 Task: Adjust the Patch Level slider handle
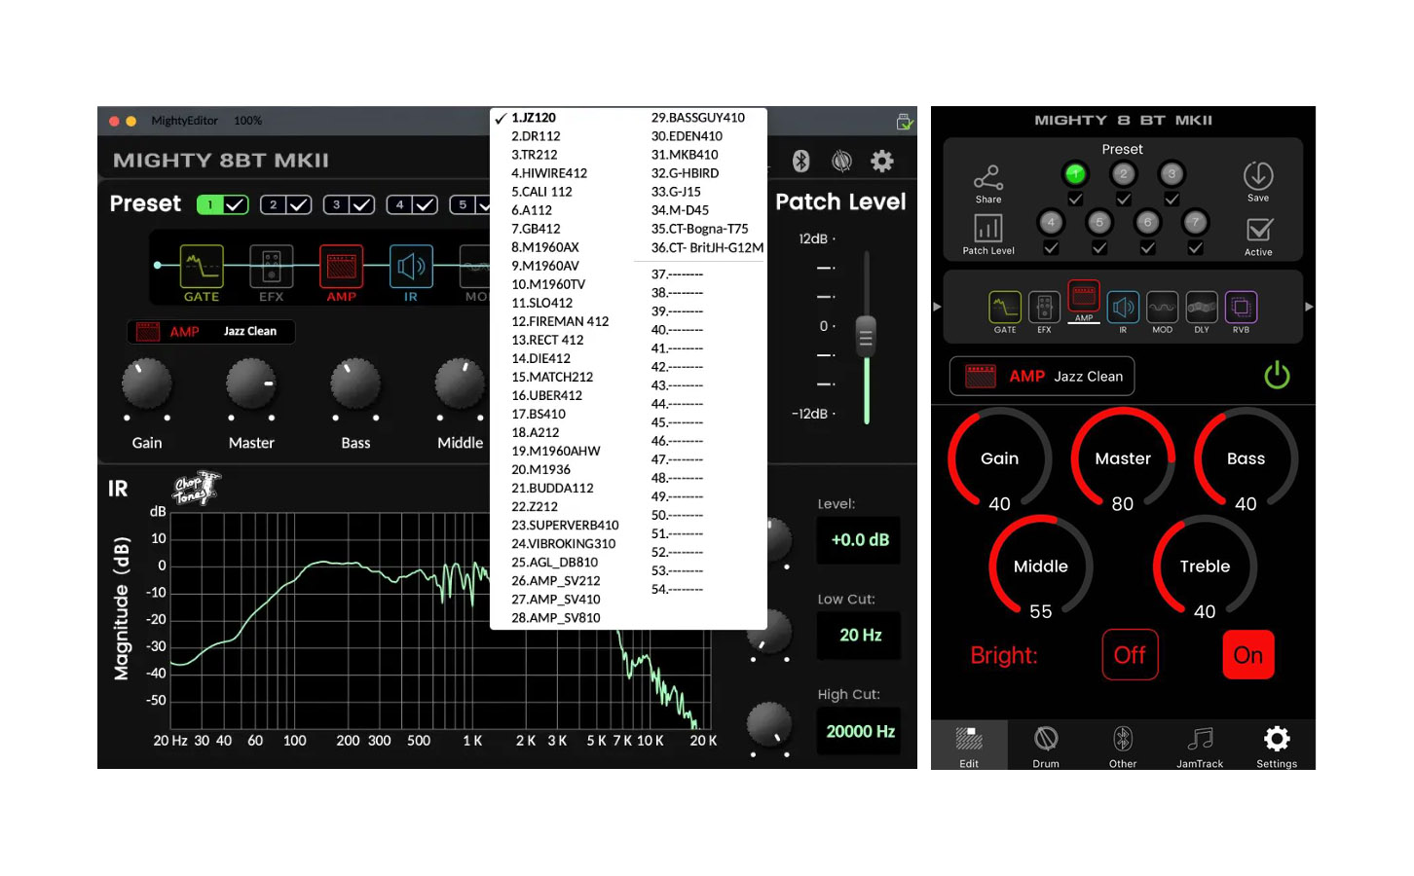(866, 336)
